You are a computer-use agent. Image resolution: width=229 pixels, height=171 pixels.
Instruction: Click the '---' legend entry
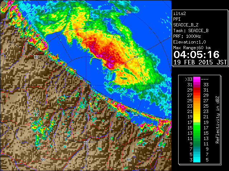pyautogui.click(x=205, y=79)
